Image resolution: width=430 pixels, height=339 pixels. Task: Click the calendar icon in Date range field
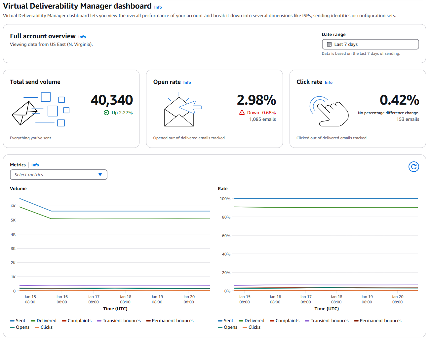coord(329,44)
